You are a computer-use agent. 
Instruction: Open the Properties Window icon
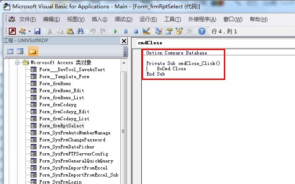[x=169, y=31]
